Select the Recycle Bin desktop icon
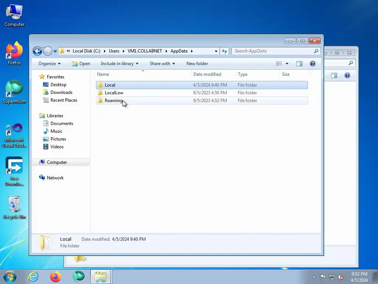The height and width of the screenshot is (284, 378). (14, 207)
